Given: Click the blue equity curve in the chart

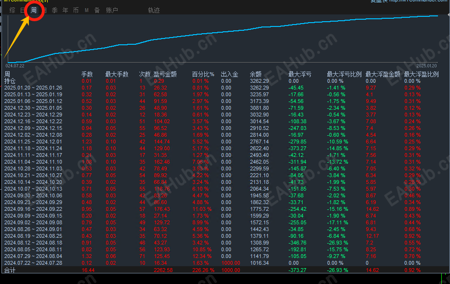Looking at the screenshot, I should click(x=223, y=32).
